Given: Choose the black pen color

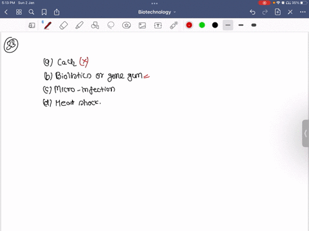Looking at the screenshot, I should pos(215,25).
